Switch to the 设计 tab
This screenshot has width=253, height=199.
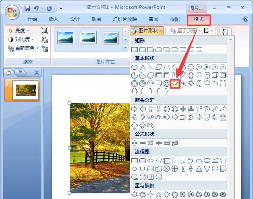(x=75, y=19)
